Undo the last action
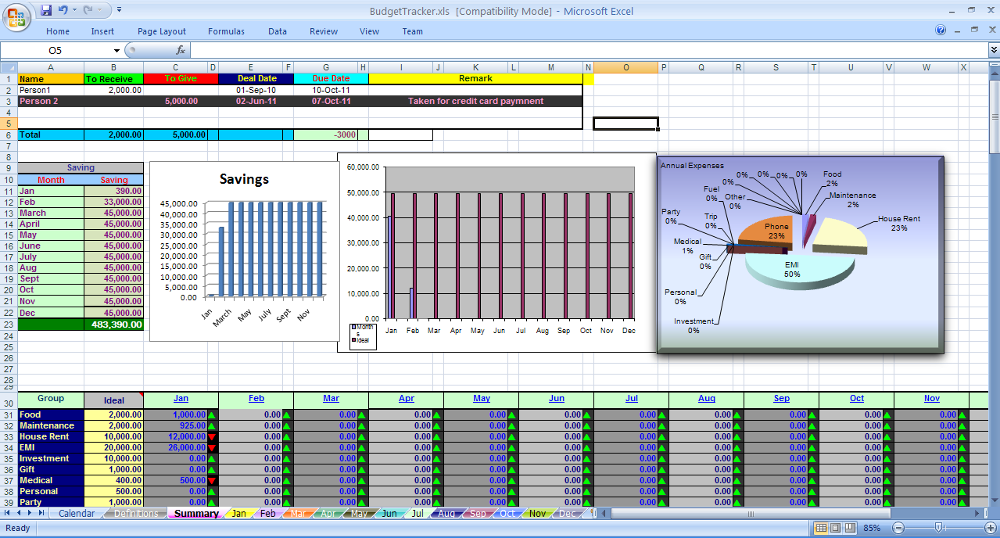 coord(64,10)
